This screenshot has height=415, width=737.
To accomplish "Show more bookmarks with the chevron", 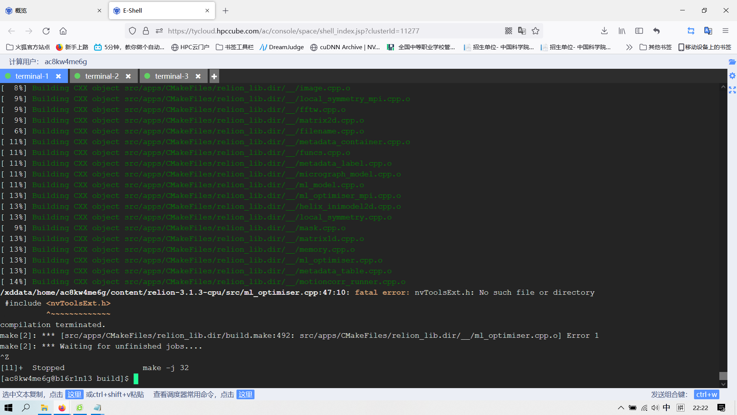I will point(629,47).
